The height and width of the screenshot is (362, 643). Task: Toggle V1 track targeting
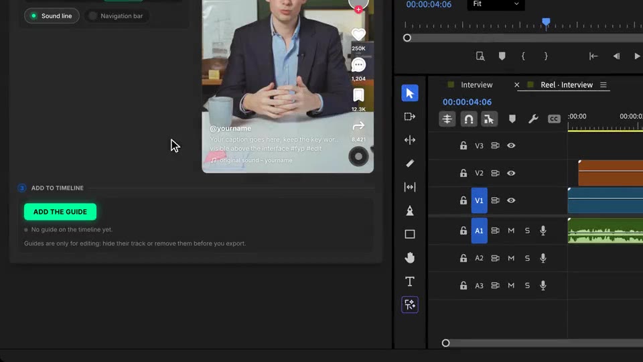479,200
